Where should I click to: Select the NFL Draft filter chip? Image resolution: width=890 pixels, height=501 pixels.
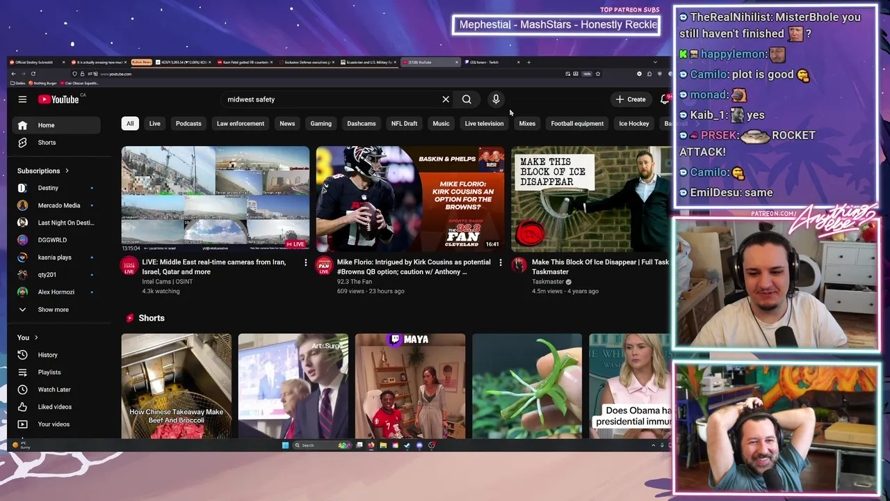404,124
